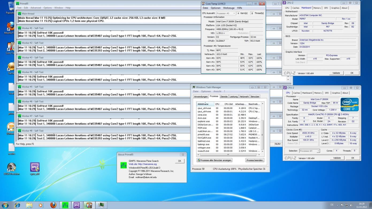Expand the Processor #1 selection dropdown
The height and width of the screenshot is (209, 372).
tap(309, 151)
